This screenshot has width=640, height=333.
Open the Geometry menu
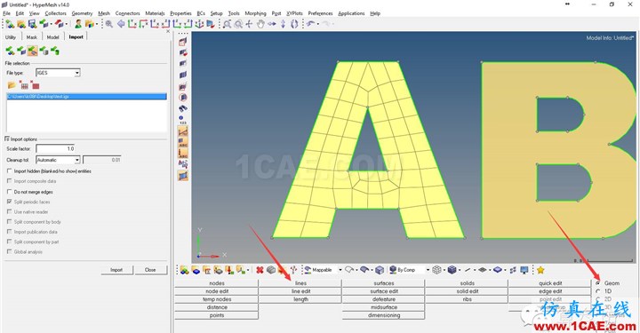pyautogui.click(x=82, y=13)
